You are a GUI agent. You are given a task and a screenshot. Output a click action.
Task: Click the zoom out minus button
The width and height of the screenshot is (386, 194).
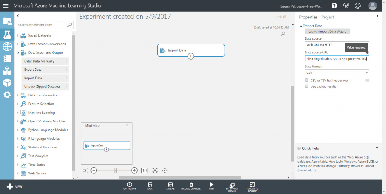pyautogui.click(x=94, y=170)
